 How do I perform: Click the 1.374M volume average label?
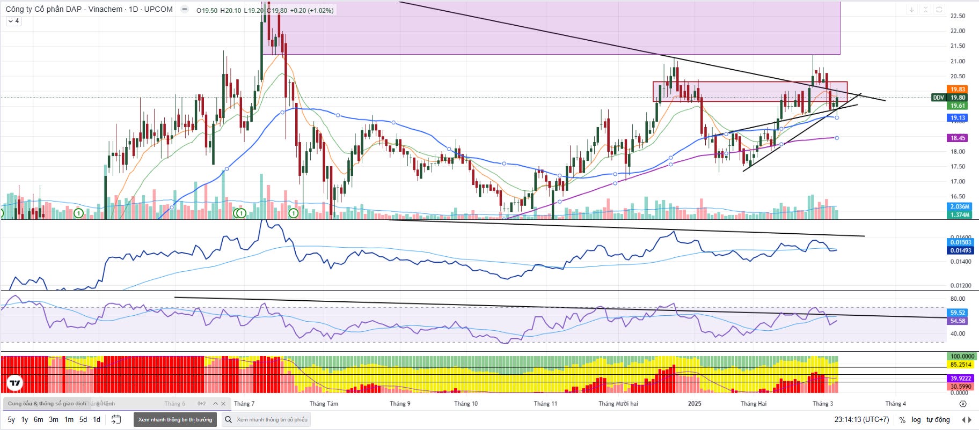coord(959,214)
